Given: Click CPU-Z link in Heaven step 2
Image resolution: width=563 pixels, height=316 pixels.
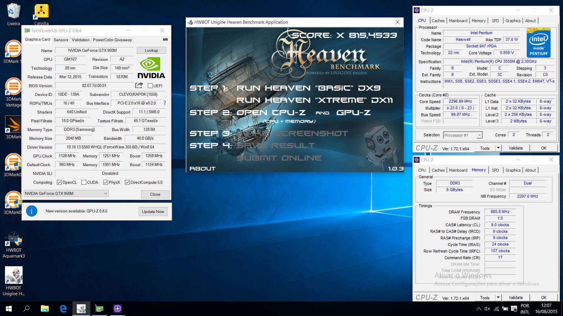Looking at the screenshot, I should (289, 112).
